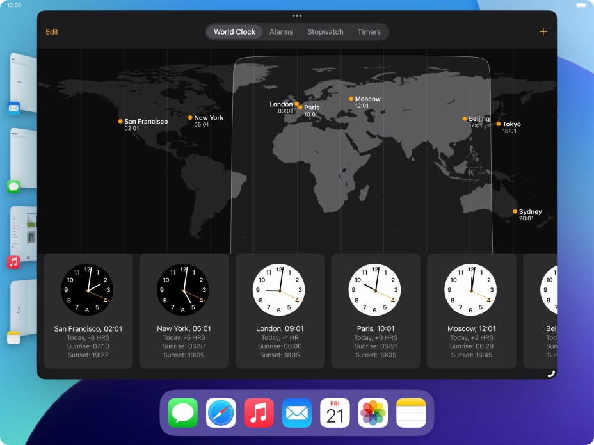Switch to the Alarms tab
Screen dimensions: 594x445
(x=282, y=31)
